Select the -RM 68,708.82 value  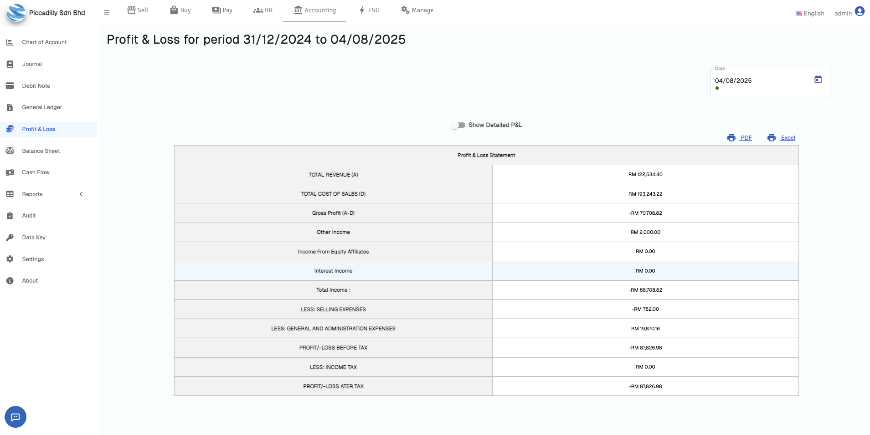coord(645,290)
